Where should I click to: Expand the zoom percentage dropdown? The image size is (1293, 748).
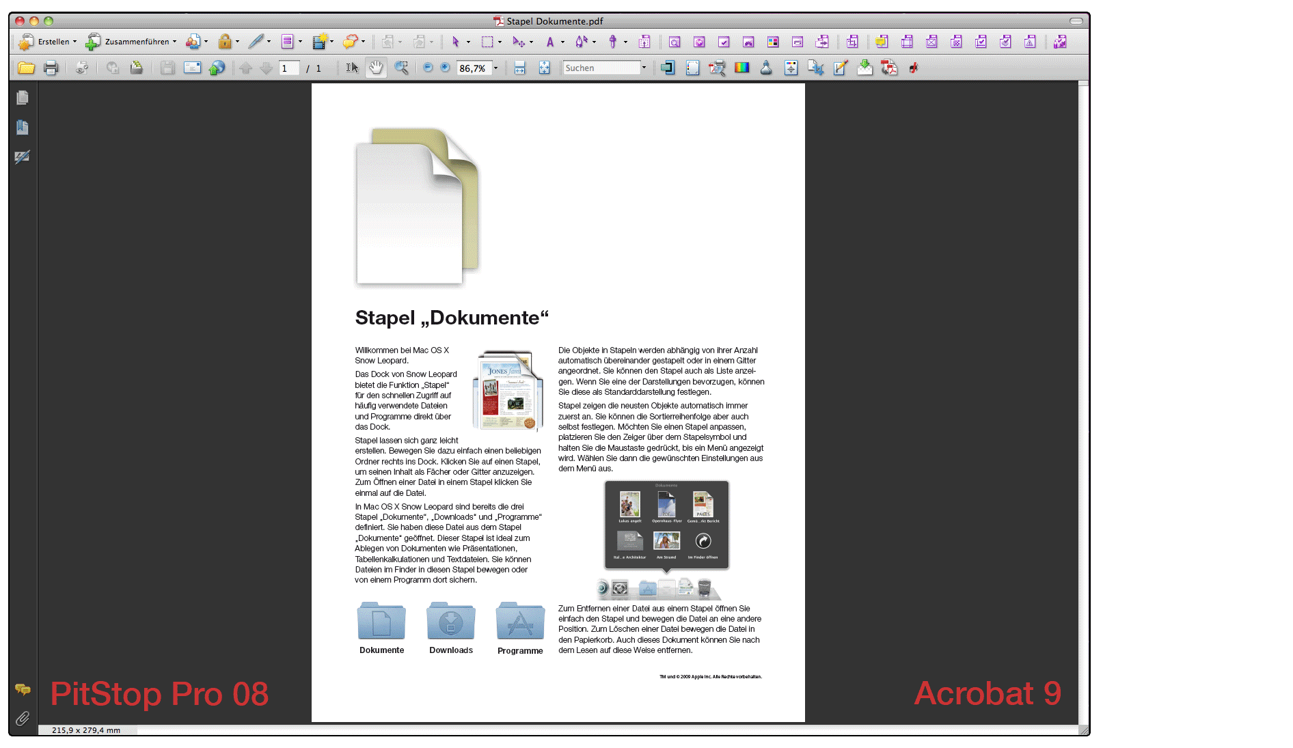[496, 68]
